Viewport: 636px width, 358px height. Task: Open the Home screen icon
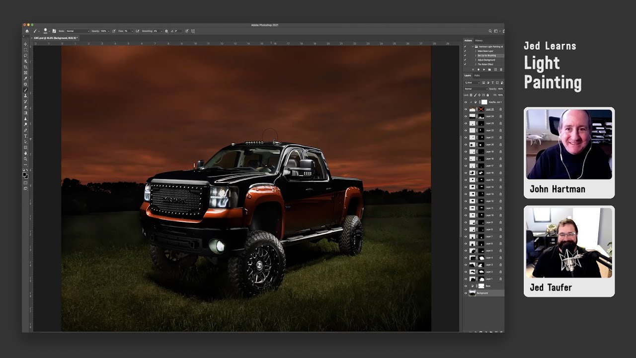coord(27,31)
